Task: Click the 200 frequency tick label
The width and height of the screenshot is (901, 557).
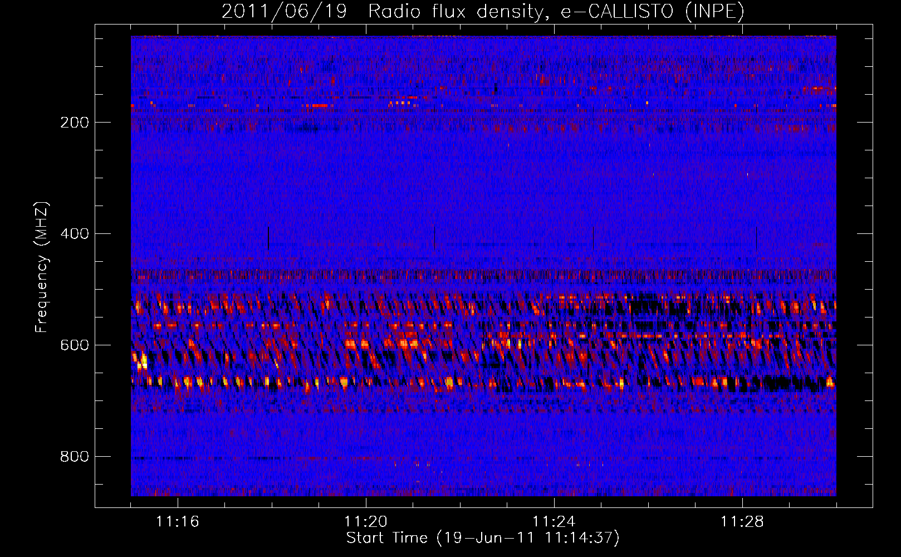Action: pyautogui.click(x=75, y=123)
